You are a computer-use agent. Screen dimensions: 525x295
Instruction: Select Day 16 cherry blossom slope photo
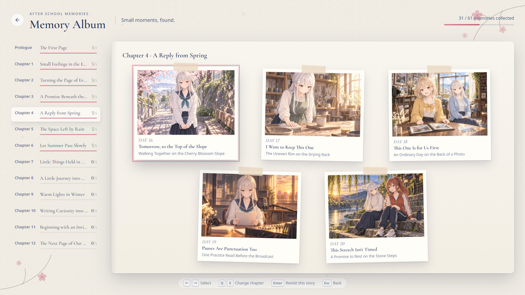point(186,113)
